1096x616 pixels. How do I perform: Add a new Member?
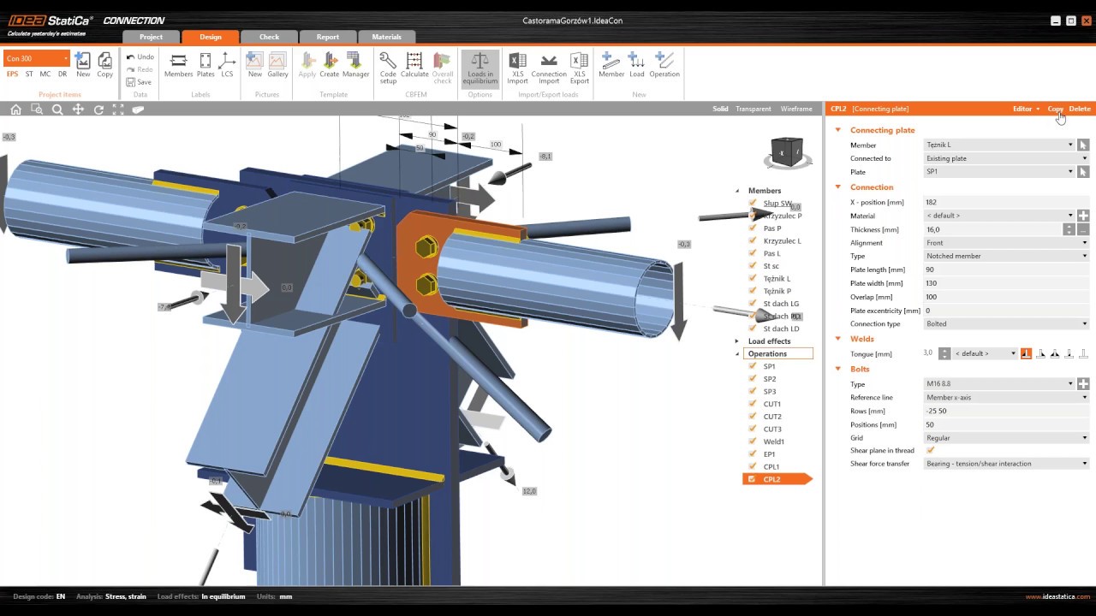611,65
